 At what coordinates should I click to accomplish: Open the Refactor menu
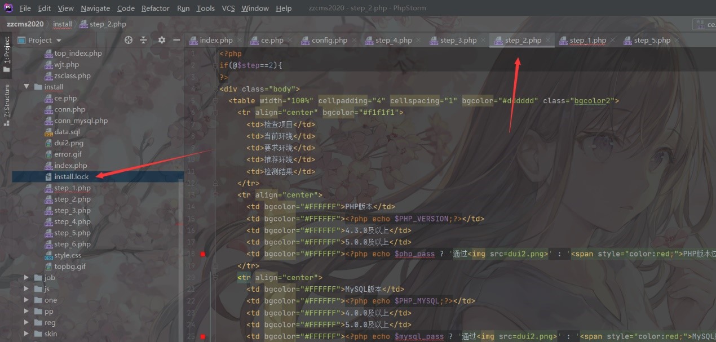coord(156,8)
